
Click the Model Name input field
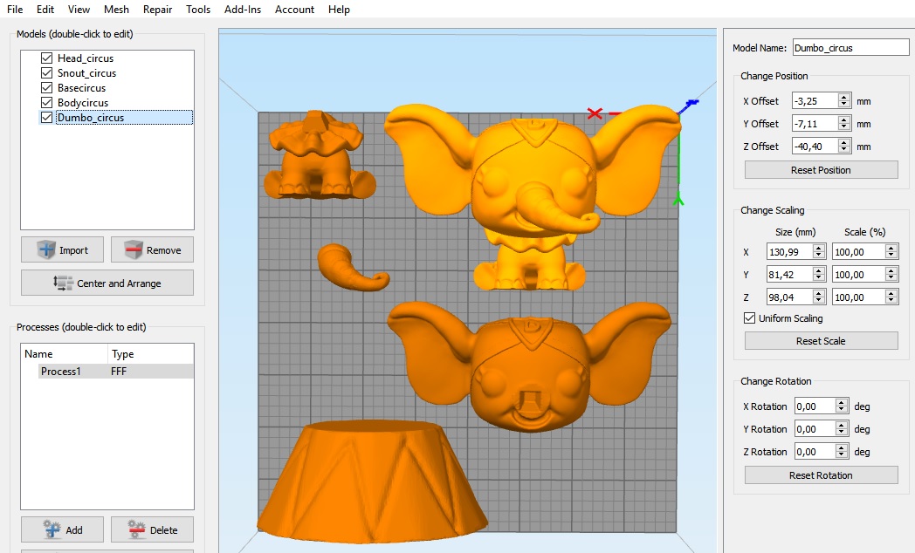click(850, 48)
